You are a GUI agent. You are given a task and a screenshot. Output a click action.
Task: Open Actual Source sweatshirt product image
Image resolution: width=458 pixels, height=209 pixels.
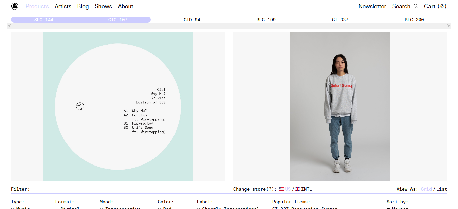pos(340,106)
